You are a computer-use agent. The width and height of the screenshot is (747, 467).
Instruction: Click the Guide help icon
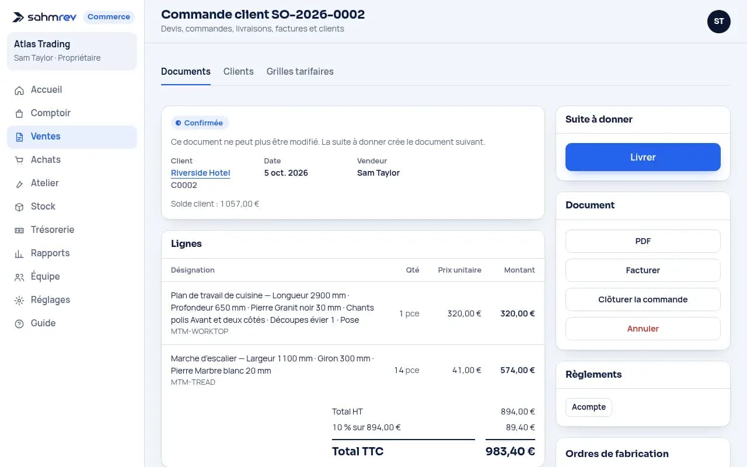19,323
